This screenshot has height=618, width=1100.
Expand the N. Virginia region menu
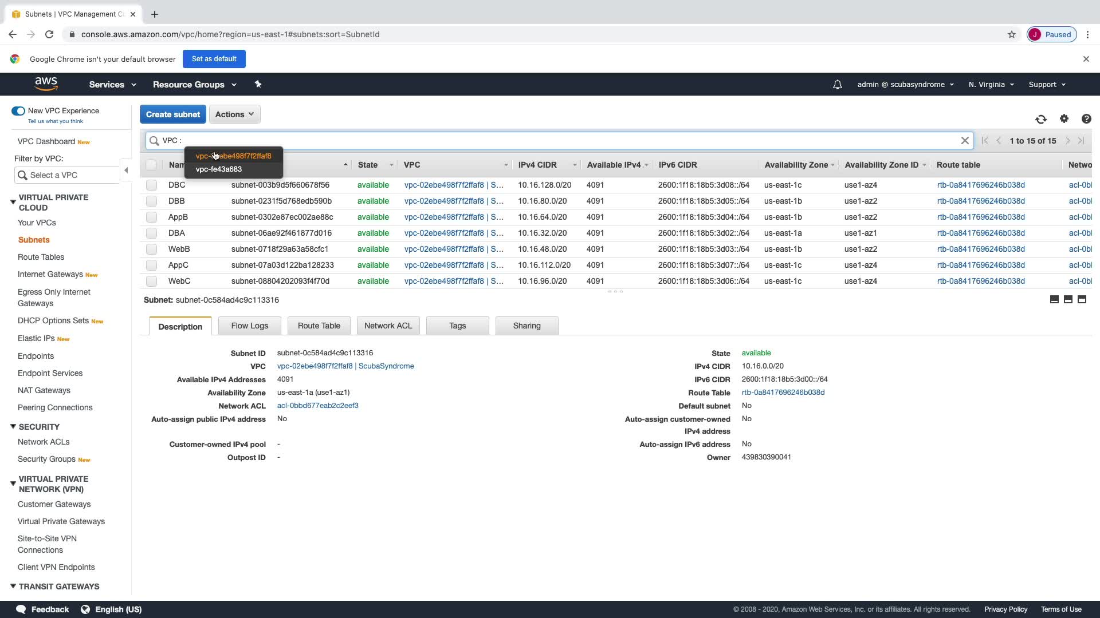point(991,85)
